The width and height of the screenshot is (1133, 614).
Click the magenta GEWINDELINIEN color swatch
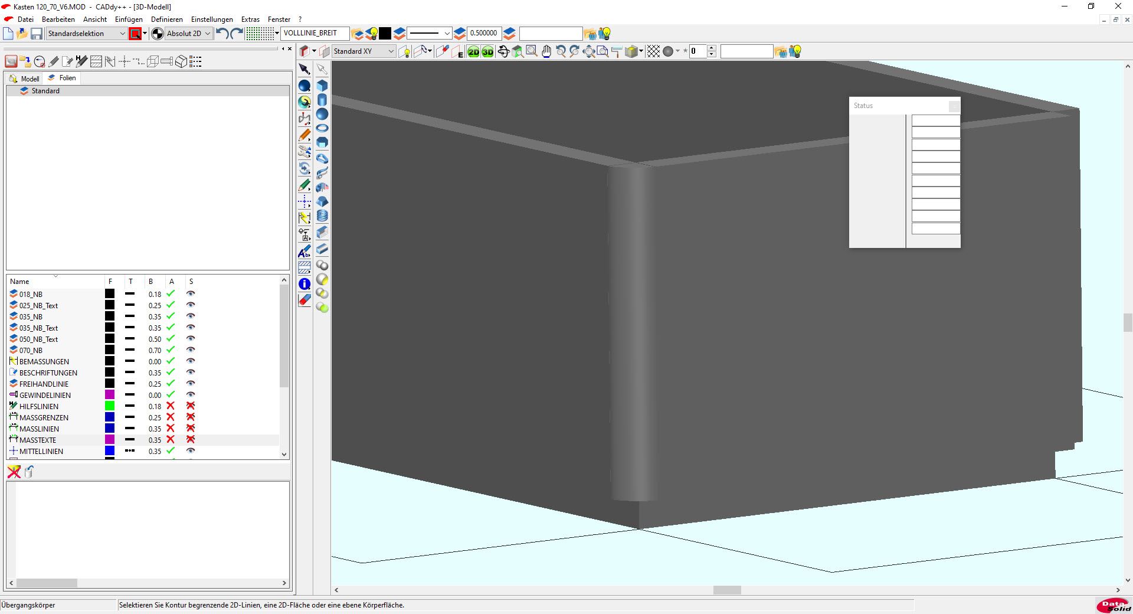110,395
